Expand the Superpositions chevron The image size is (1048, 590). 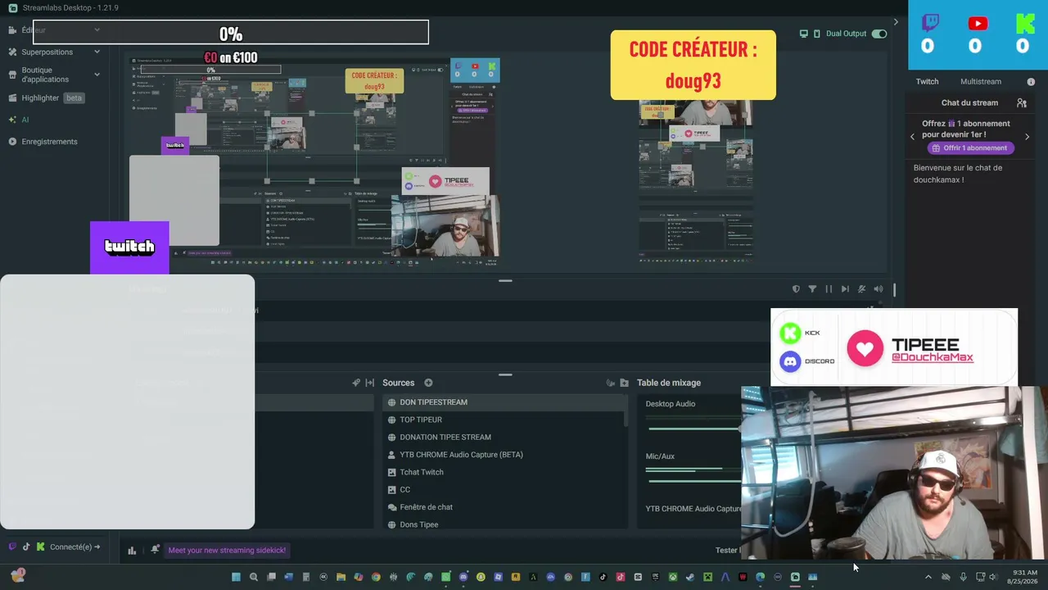point(97,52)
